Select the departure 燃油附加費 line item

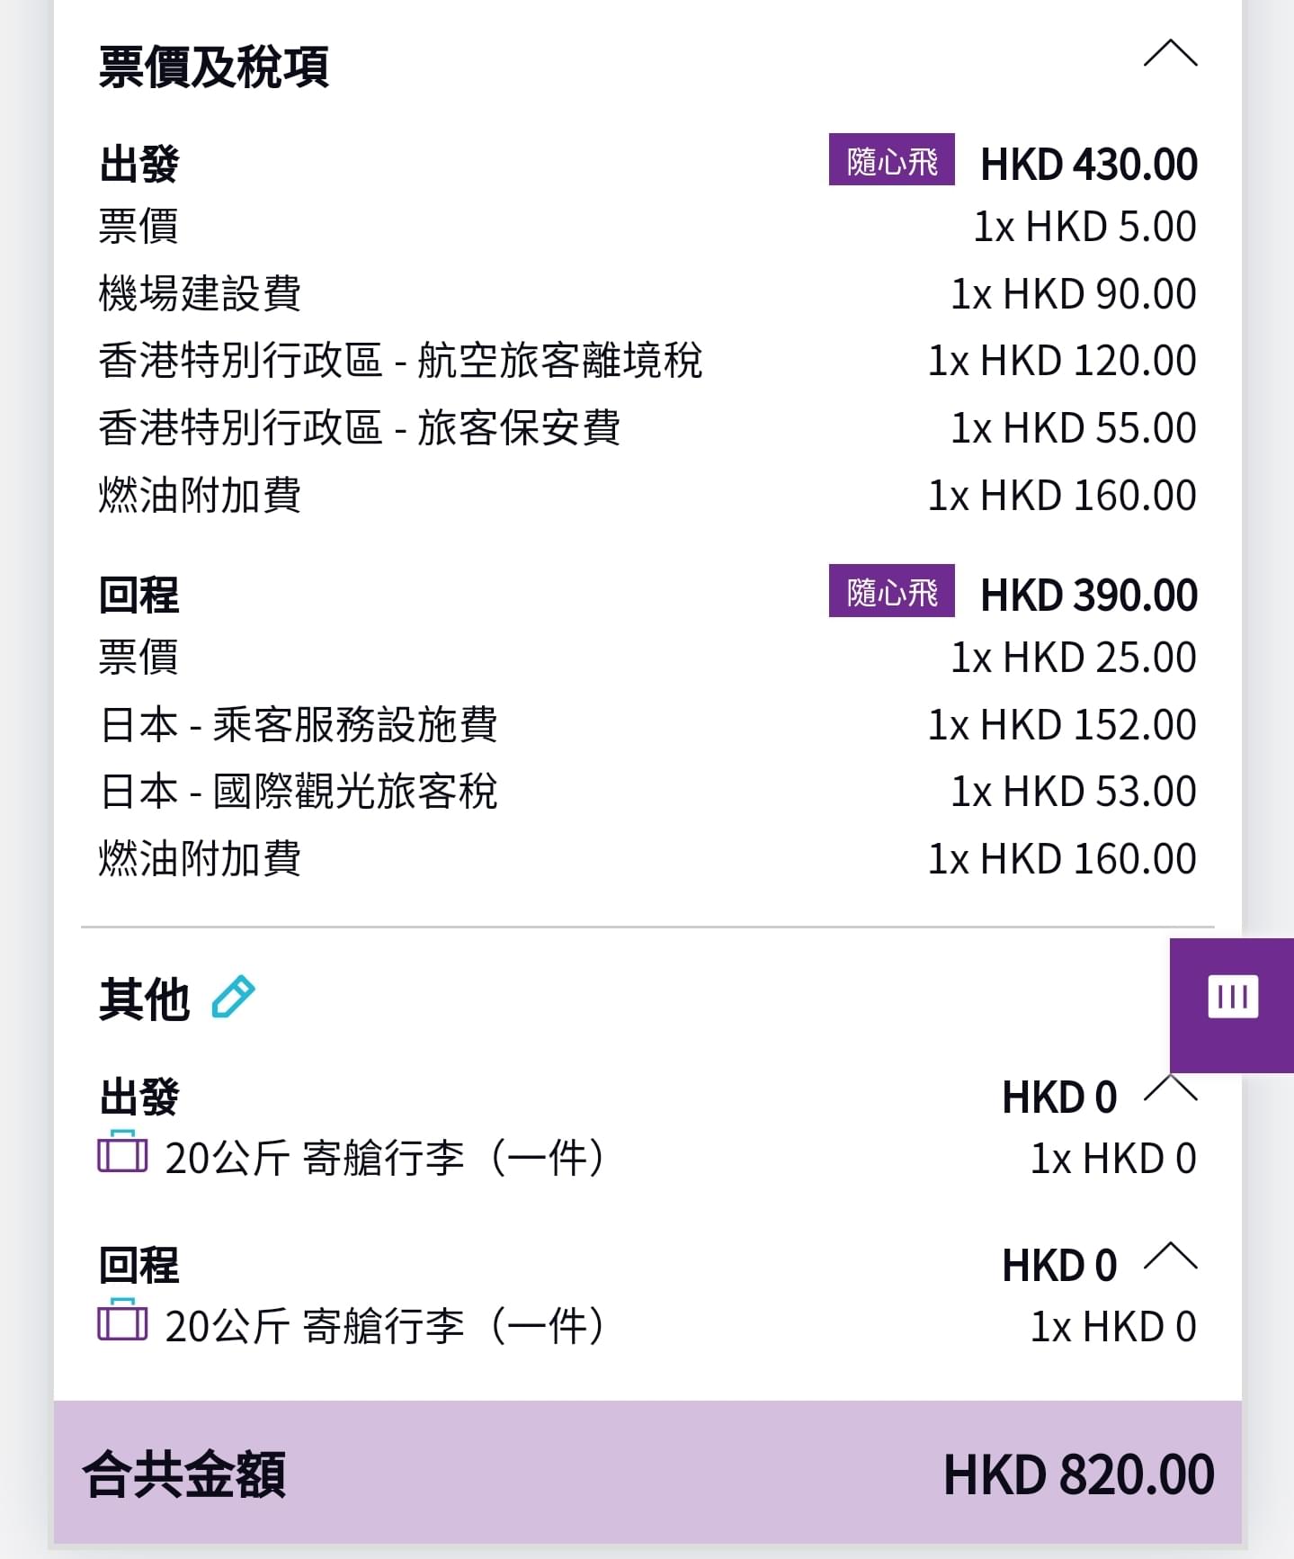[647, 496]
